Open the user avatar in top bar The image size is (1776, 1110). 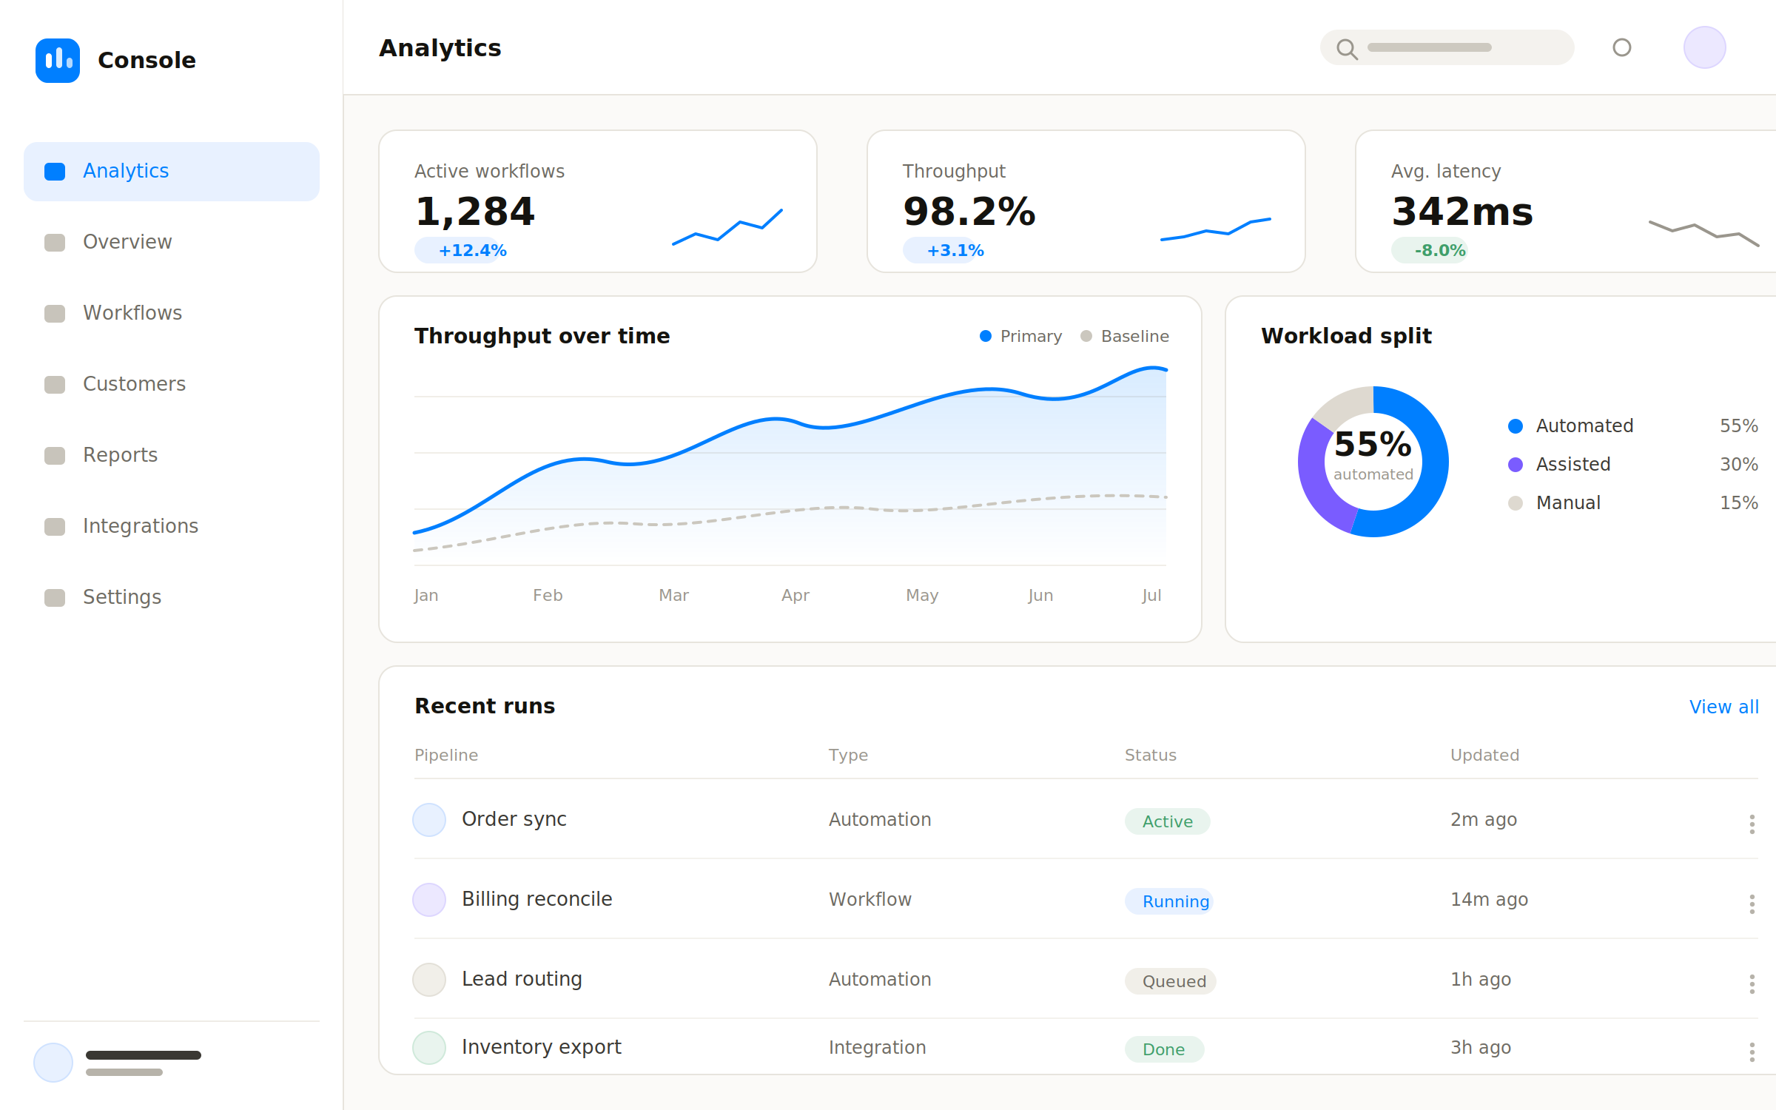1705,47
